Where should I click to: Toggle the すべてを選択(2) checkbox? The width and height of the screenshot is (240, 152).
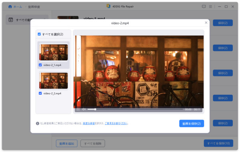(x=39, y=34)
